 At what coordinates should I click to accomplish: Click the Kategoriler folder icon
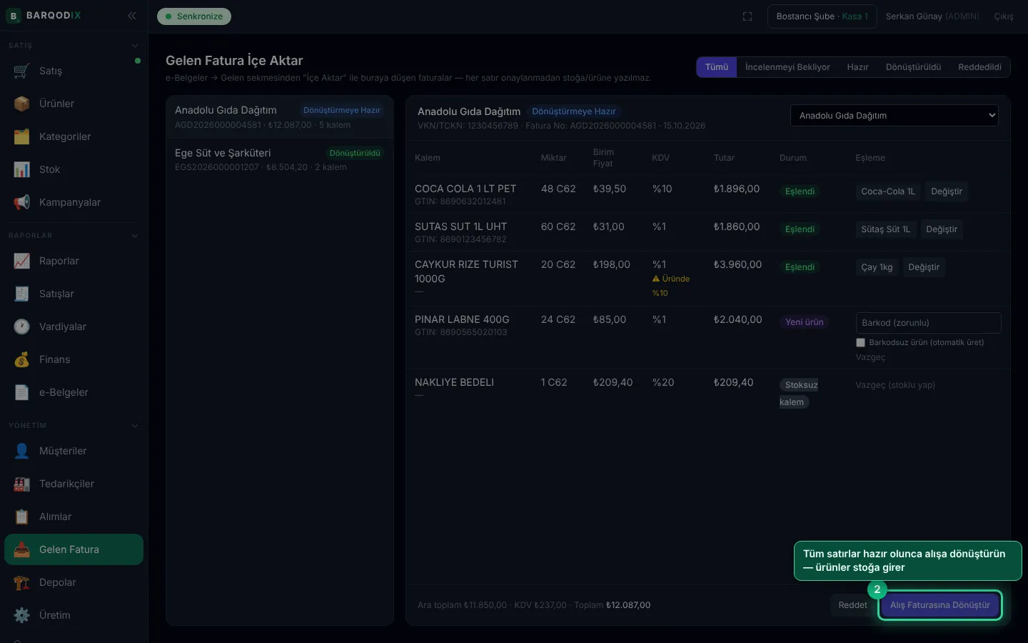[21, 136]
